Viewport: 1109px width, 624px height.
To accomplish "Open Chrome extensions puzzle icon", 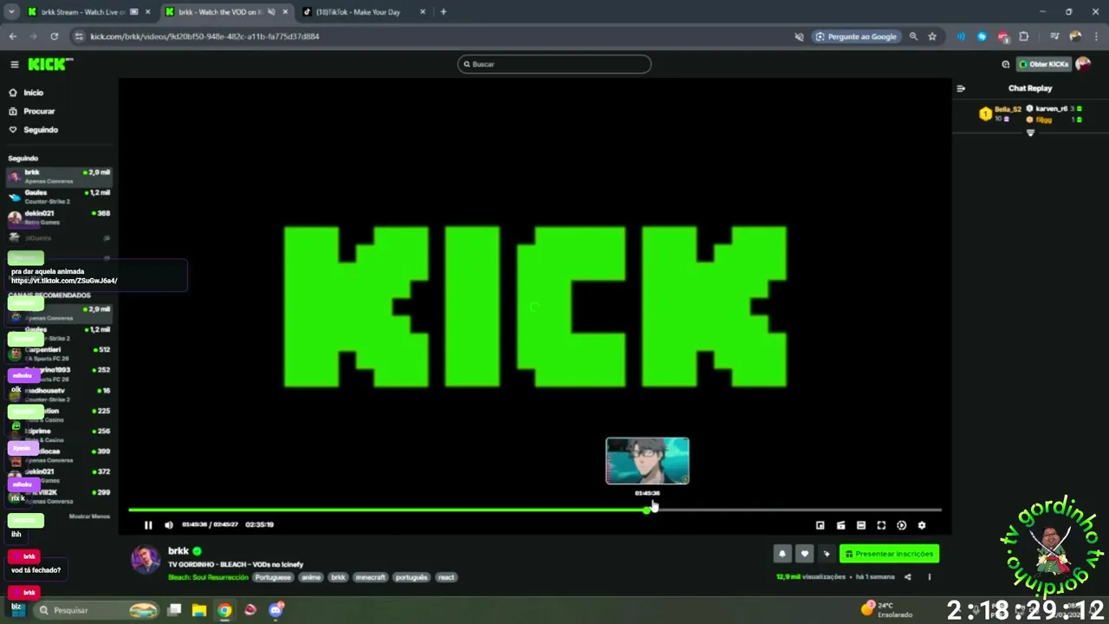I will click(1024, 36).
